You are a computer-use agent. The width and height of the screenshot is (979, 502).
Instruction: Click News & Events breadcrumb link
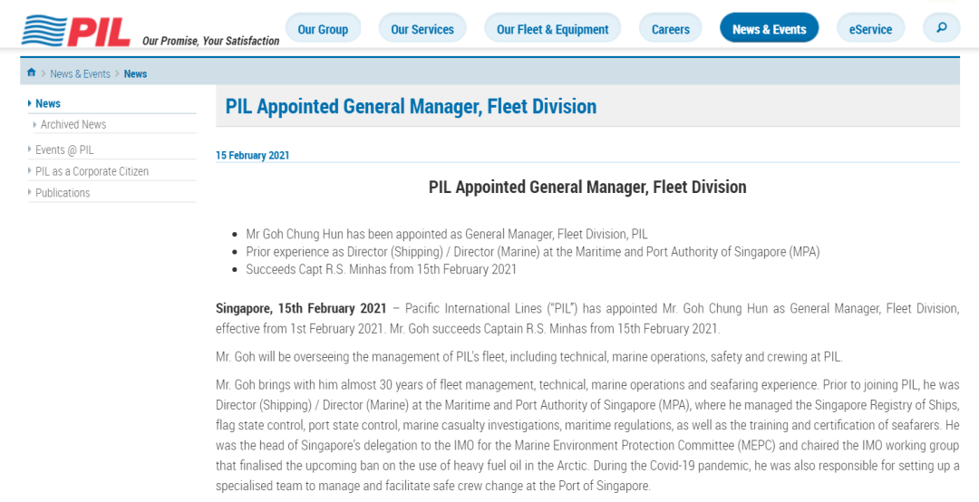click(80, 73)
